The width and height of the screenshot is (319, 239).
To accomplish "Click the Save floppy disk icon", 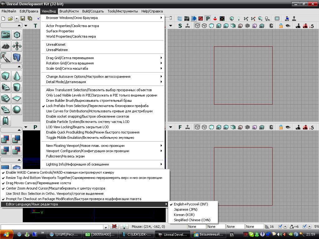I will click(x=23, y=18).
